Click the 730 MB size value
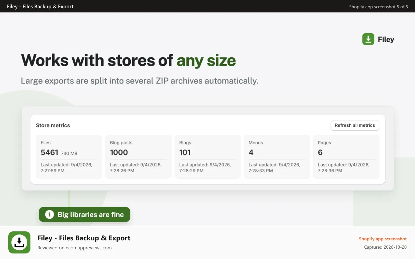The height and width of the screenshot is (259, 415). 69,153
